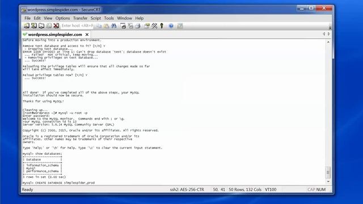Image resolution: width=363 pixels, height=204 pixels.
Task: Expand the toolbar overflow options arrow
Action: click(330, 27)
